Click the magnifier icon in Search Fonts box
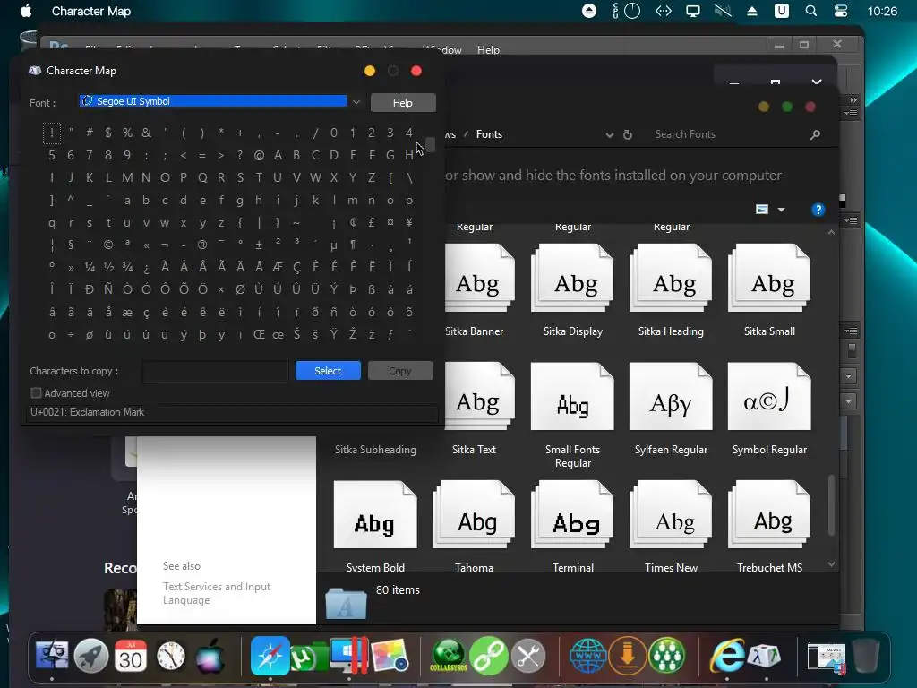The image size is (917, 688). pos(815,134)
